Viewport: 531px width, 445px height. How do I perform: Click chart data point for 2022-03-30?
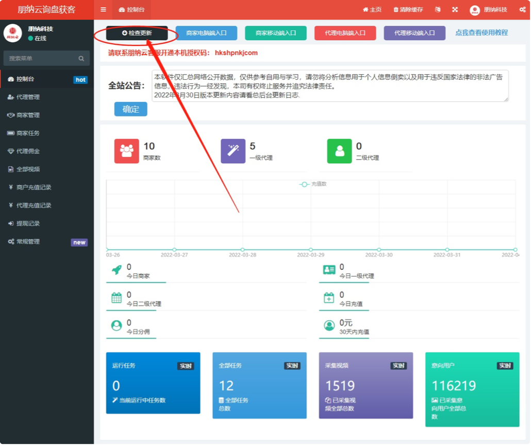(x=379, y=250)
